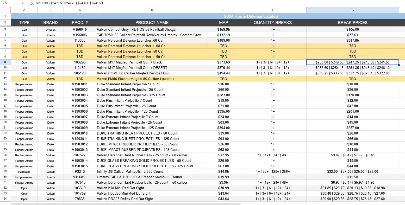Screen dimensions: 405x205
Task: Select row 9 header
Action: 5,62
